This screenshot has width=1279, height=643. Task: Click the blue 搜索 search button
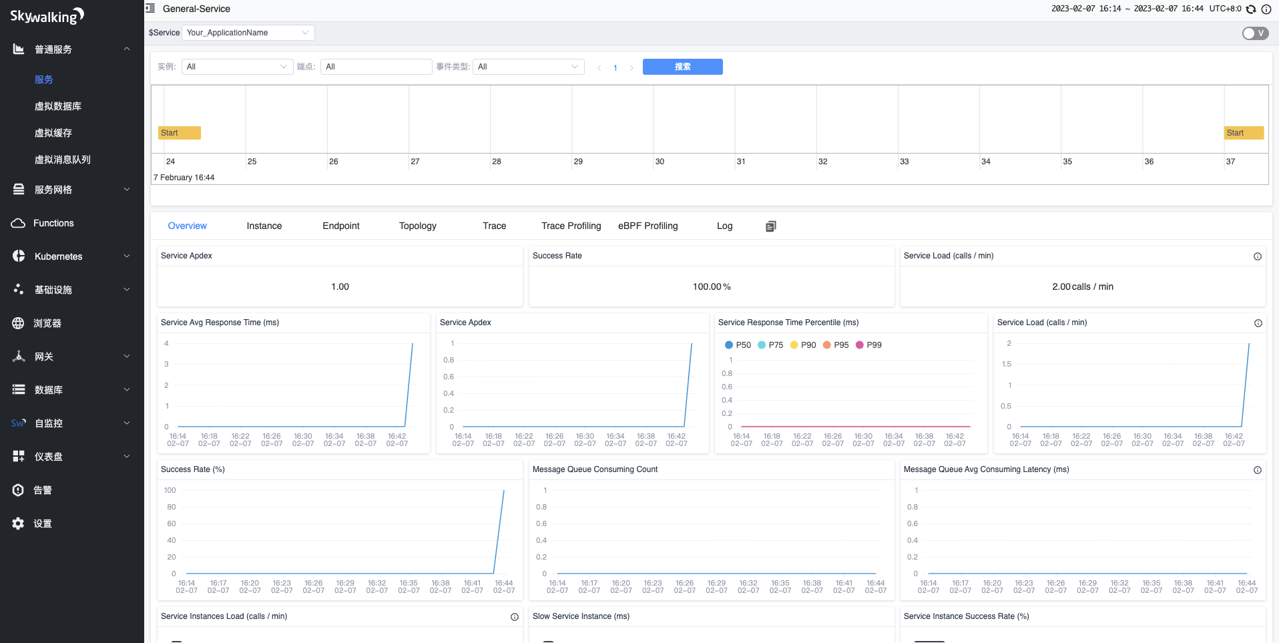pos(682,67)
